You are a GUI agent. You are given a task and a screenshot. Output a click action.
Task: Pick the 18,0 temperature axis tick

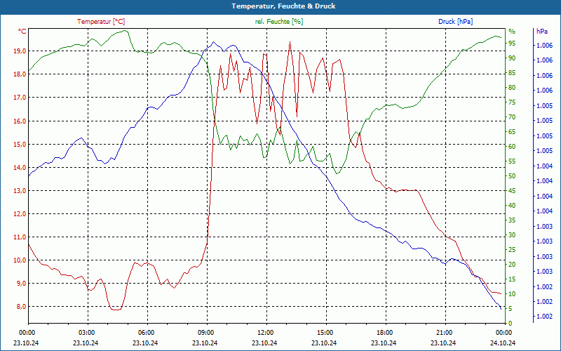tap(20, 74)
